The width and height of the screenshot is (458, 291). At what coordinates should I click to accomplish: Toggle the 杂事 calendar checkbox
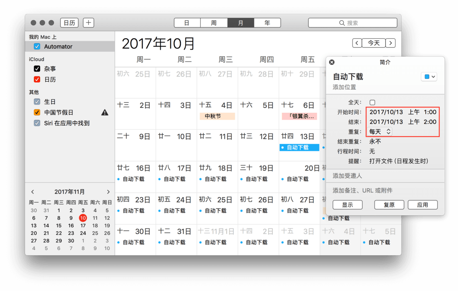point(37,69)
